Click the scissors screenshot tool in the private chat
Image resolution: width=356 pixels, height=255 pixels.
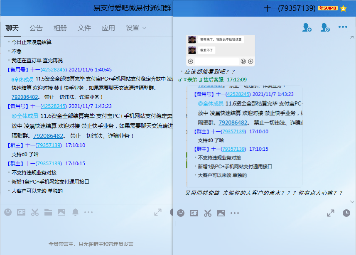click(208, 213)
